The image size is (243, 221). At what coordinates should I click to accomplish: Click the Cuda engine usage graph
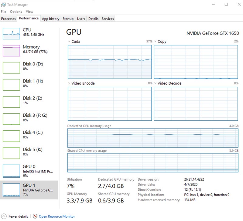(110, 62)
